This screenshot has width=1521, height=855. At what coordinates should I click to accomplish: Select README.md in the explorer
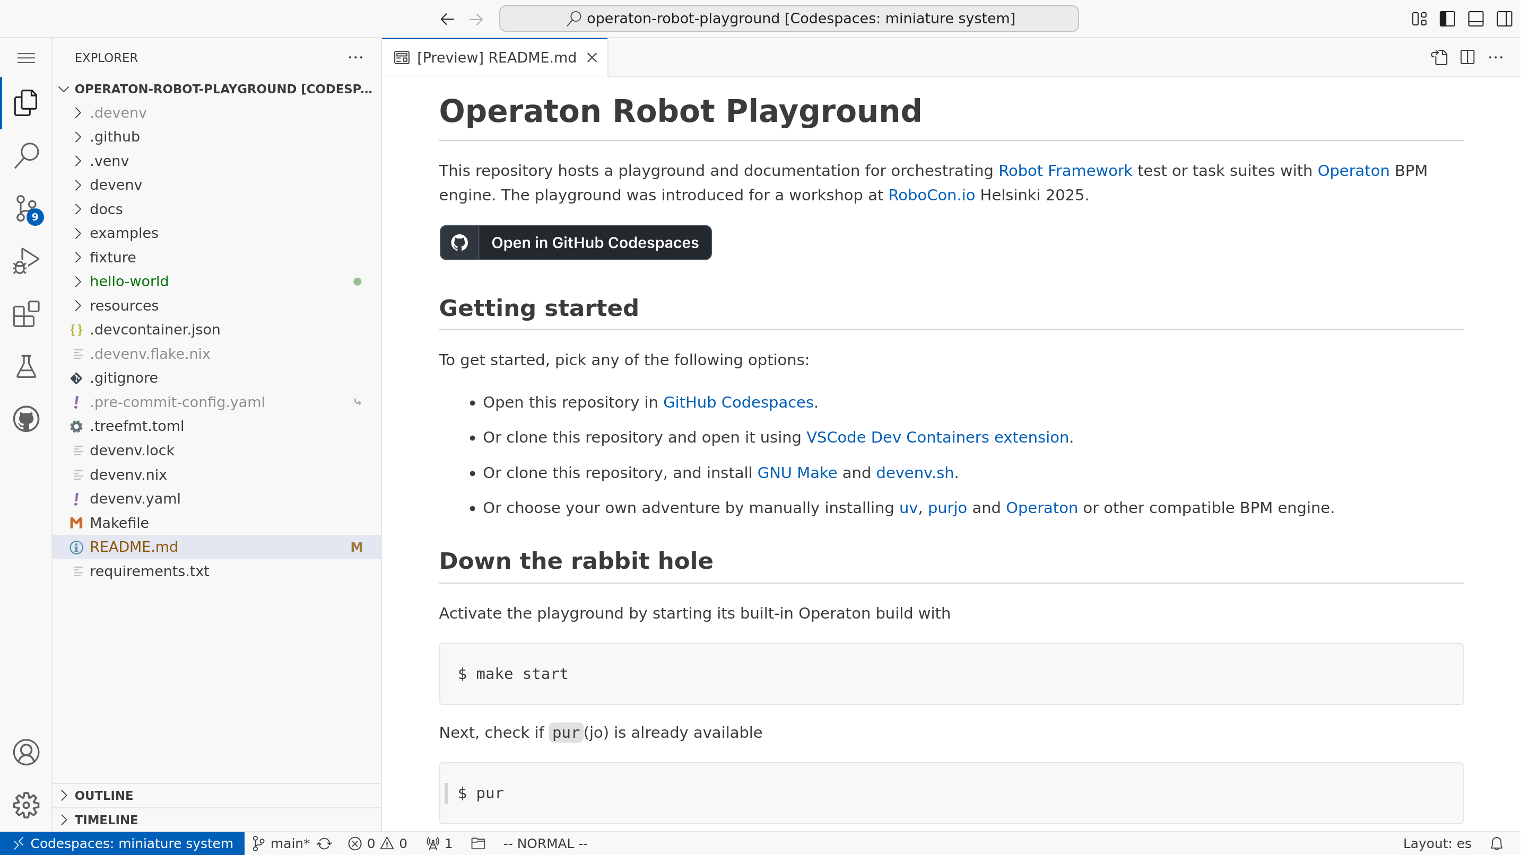pos(216,547)
